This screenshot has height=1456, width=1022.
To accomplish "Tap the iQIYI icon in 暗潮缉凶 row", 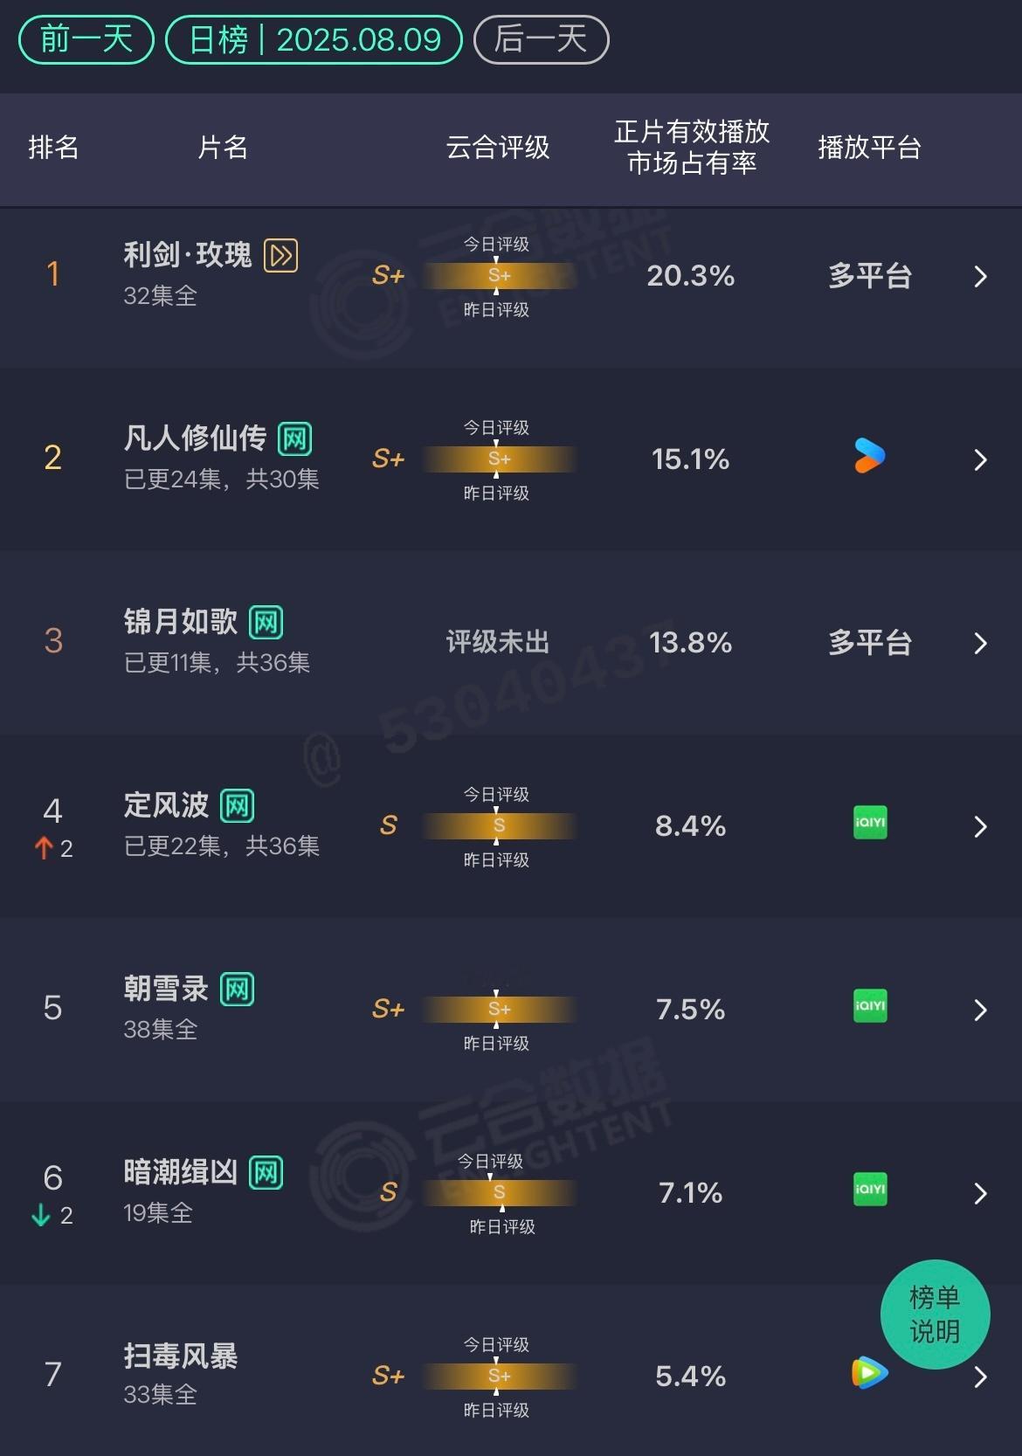I will [870, 1190].
